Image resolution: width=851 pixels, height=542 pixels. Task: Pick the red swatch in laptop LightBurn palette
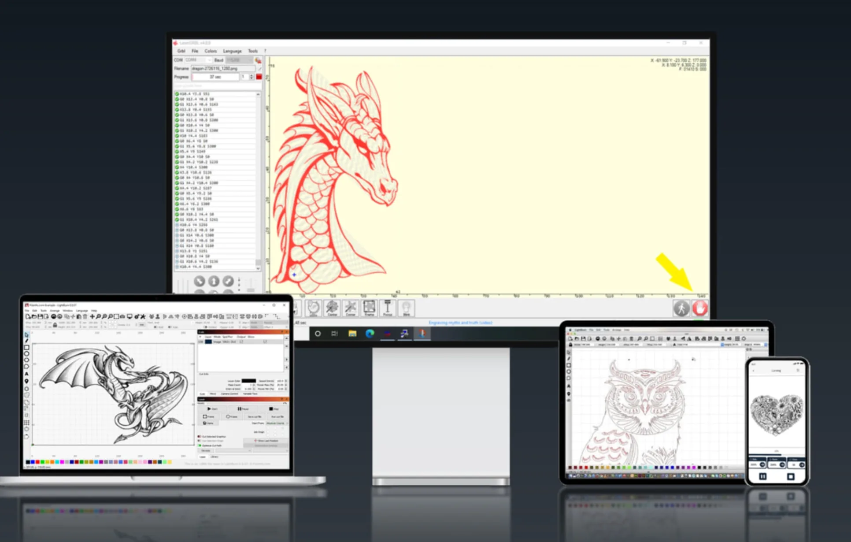click(38, 462)
